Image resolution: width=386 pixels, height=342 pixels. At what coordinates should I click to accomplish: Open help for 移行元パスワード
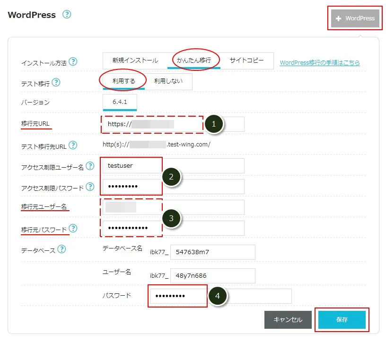(x=73, y=229)
